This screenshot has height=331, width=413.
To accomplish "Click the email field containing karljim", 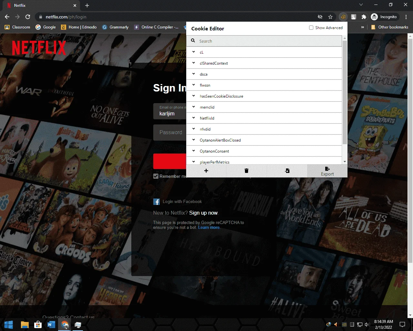I will [x=170, y=112].
